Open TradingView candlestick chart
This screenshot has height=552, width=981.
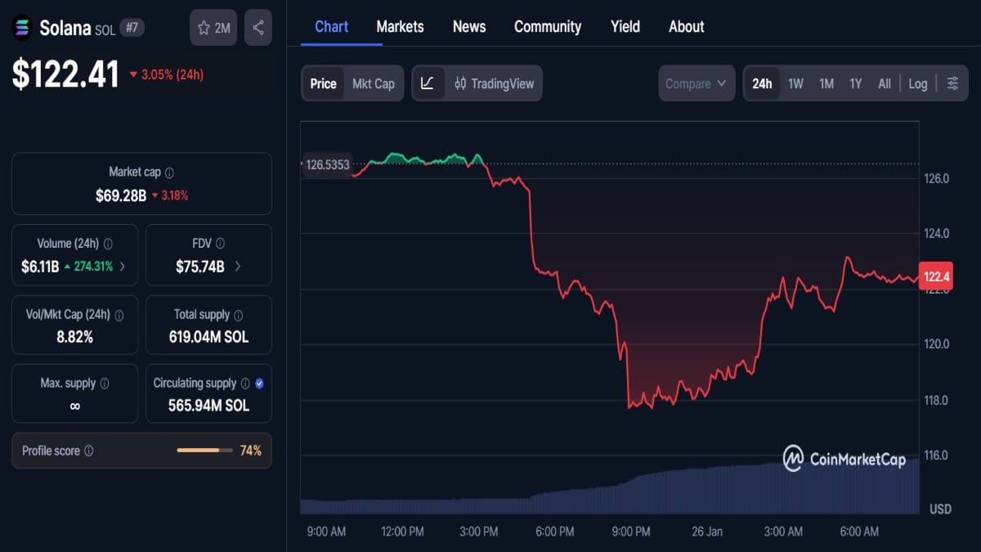[494, 83]
